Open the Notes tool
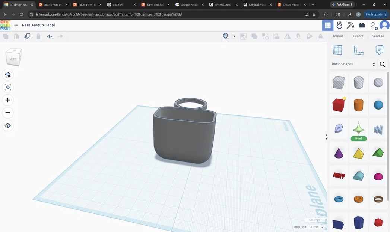 379,50
